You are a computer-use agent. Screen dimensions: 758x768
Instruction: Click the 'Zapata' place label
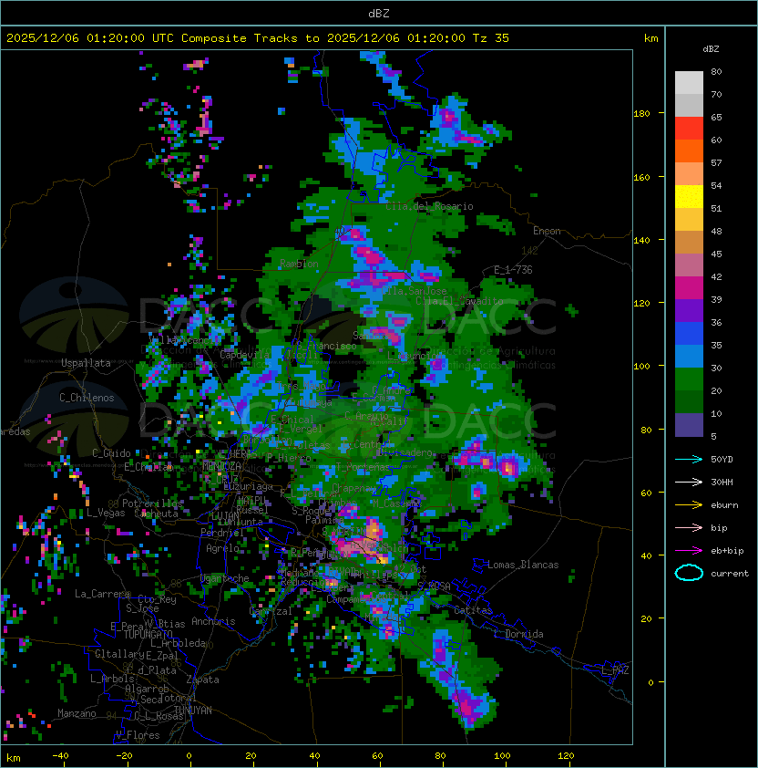tap(202, 680)
